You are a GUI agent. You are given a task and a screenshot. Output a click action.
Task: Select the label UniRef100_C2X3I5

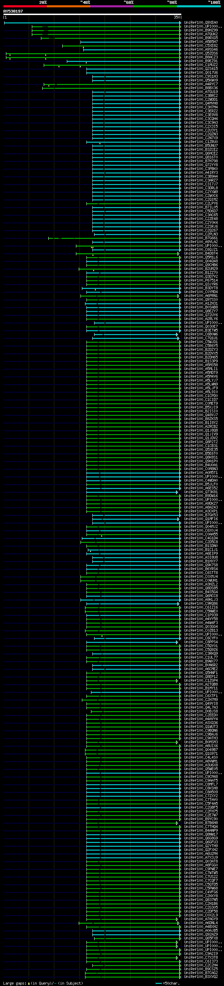(x=201, y=126)
